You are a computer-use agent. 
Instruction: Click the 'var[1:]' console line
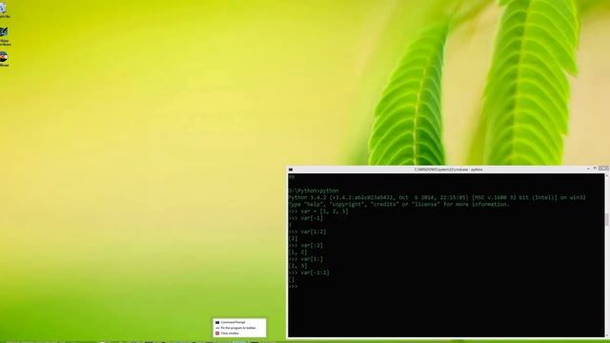tap(306, 259)
